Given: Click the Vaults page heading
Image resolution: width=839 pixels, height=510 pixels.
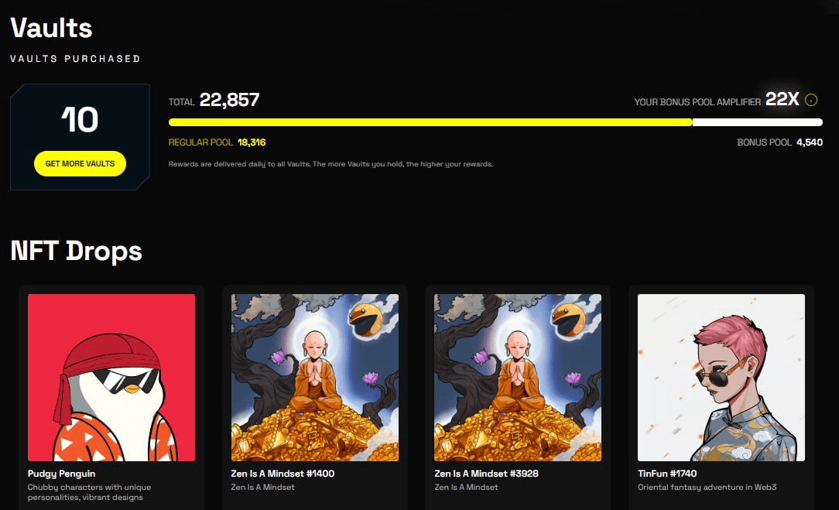Looking at the screenshot, I should [x=51, y=28].
